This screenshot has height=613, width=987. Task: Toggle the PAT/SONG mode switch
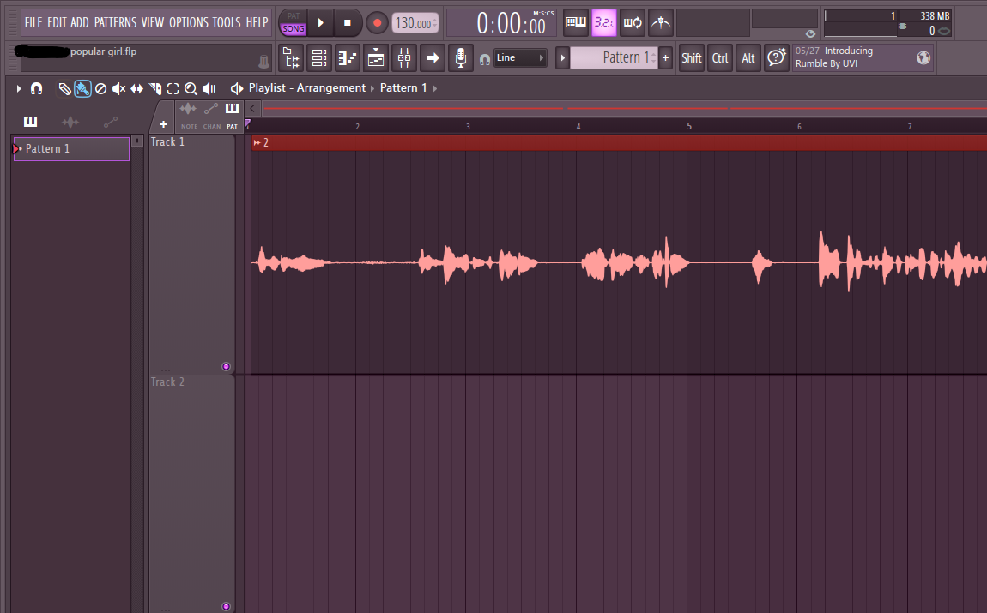point(294,22)
